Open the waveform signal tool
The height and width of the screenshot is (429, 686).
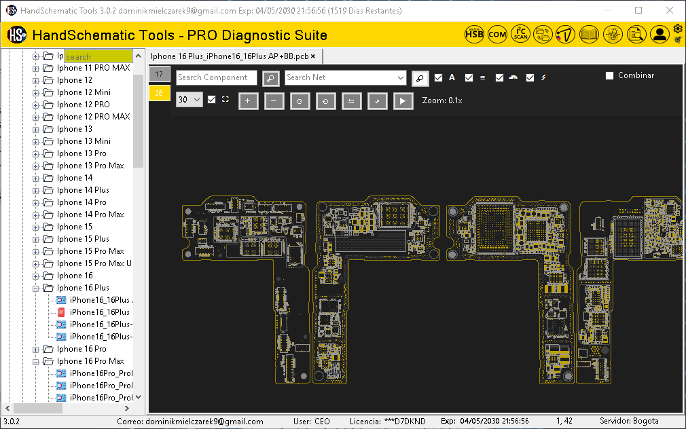613,34
